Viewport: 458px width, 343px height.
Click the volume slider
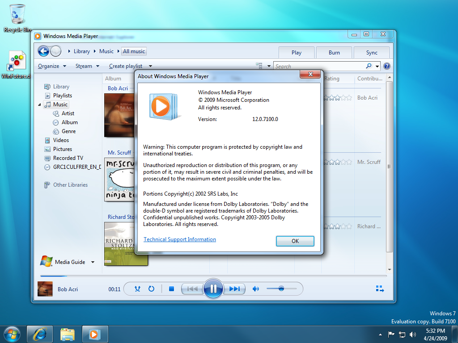[281, 289]
